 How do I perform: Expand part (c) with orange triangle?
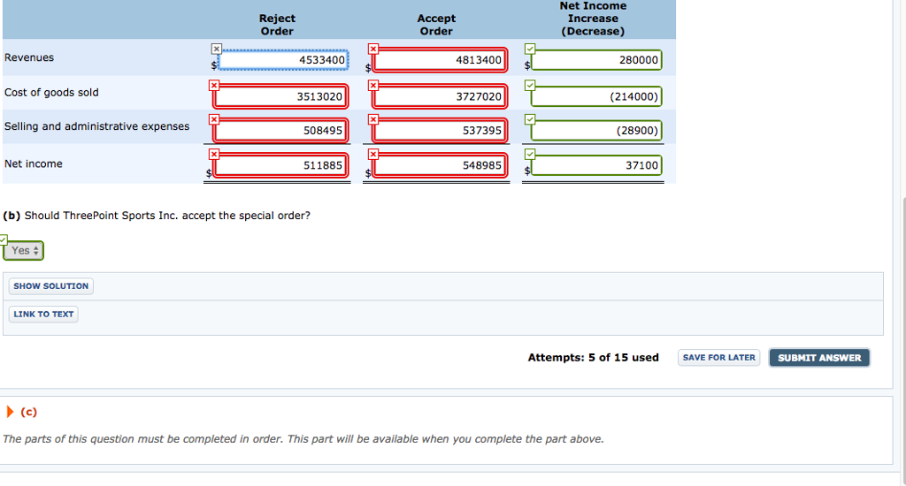[x=11, y=412]
